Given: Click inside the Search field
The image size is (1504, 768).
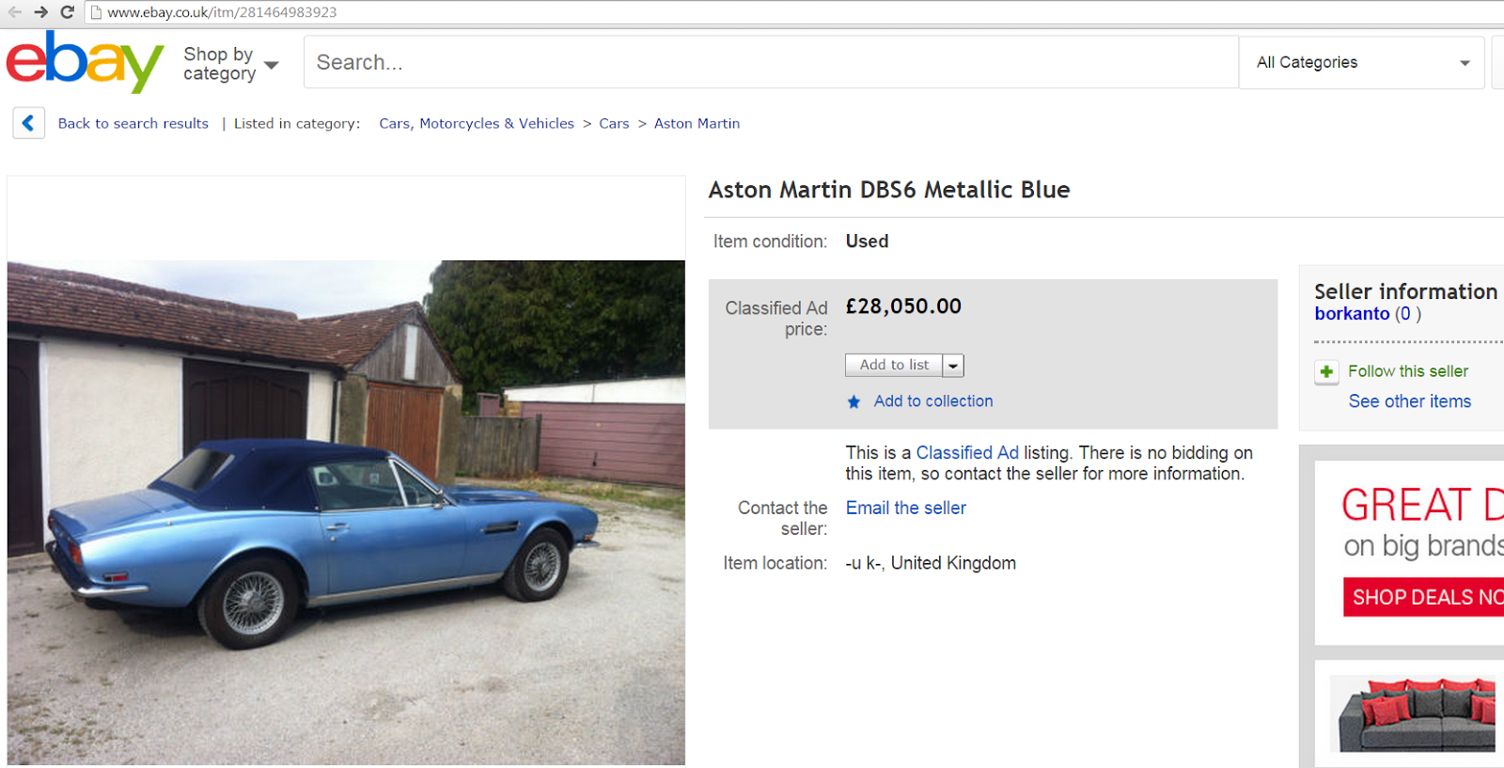Looking at the screenshot, I should tap(771, 63).
